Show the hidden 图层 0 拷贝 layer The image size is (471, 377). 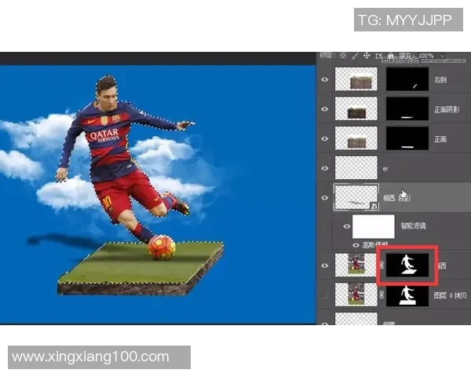[325, 295]
